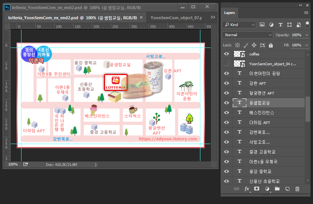Image resolution: width=313 pixels, height=204 pixels.
Task: Filter layers by shape layer icon
Action: [x=289, y=25]
